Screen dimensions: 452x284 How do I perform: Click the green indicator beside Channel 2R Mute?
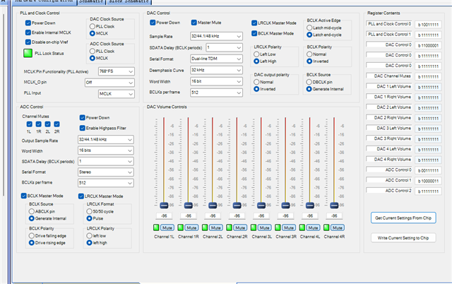(229, 227)
